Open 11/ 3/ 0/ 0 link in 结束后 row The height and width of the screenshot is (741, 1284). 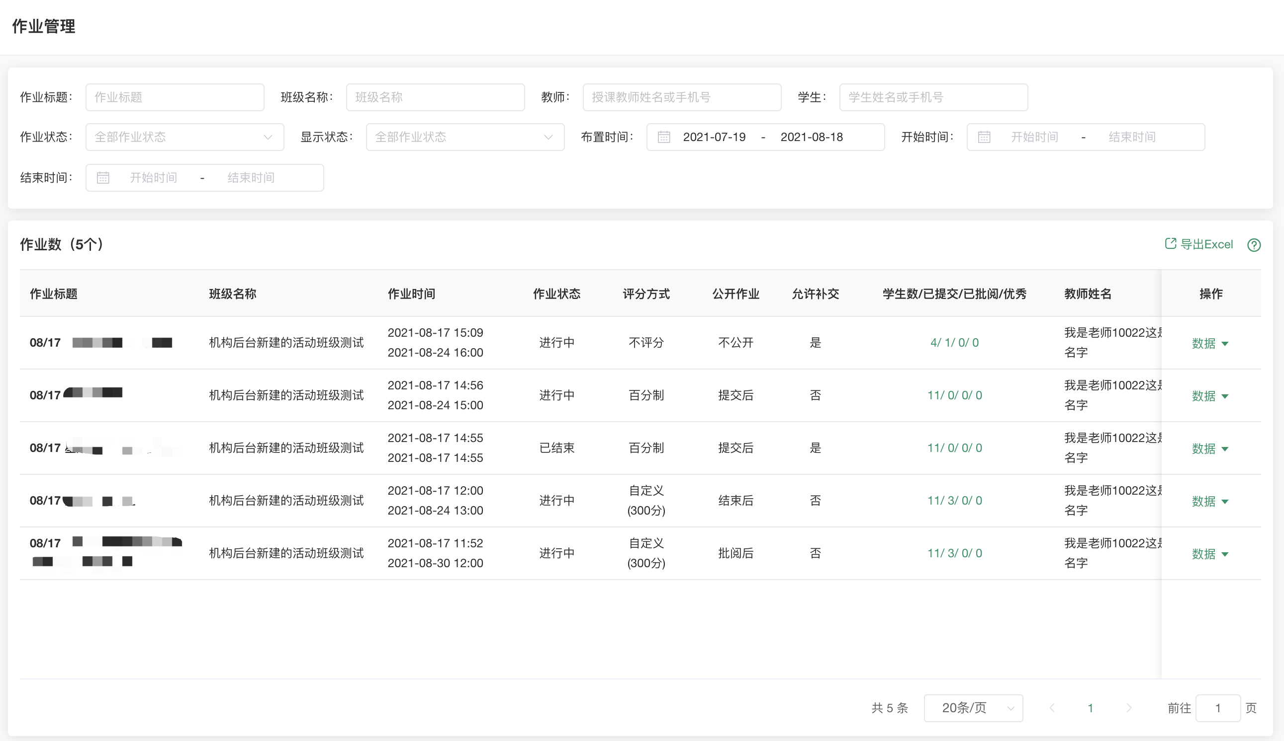(x=954, y=501)
